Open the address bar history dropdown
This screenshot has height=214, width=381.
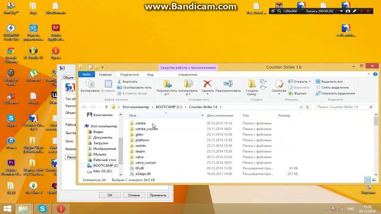(301, 107)
